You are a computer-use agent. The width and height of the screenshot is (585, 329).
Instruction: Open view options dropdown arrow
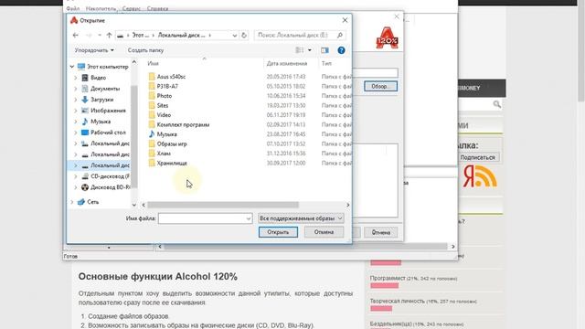tap(310, 50)
